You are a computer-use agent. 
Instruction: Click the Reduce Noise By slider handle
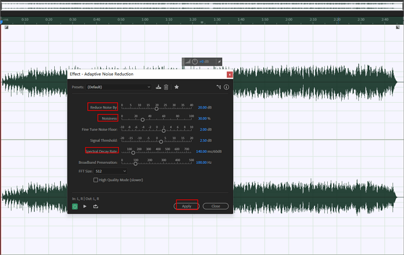[156, 108]
